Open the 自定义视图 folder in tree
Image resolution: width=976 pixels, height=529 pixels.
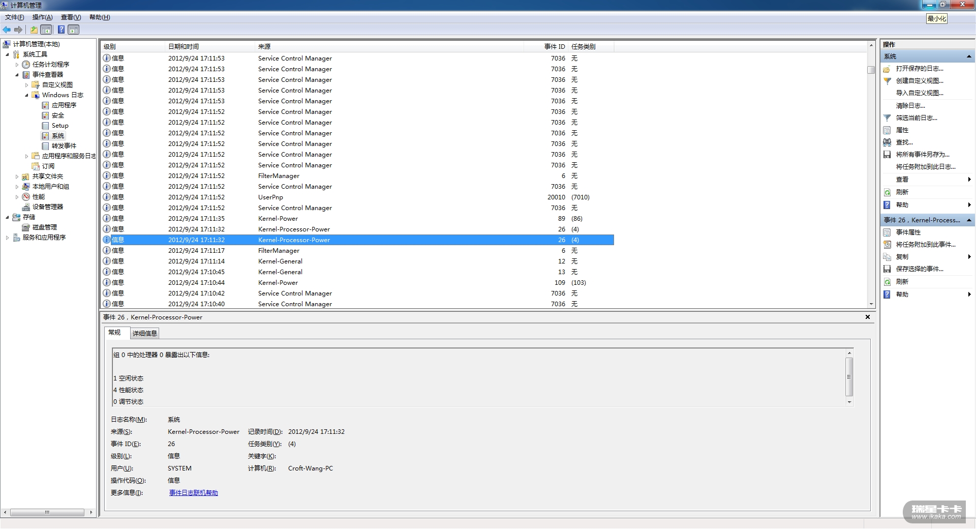click(57, 85)
